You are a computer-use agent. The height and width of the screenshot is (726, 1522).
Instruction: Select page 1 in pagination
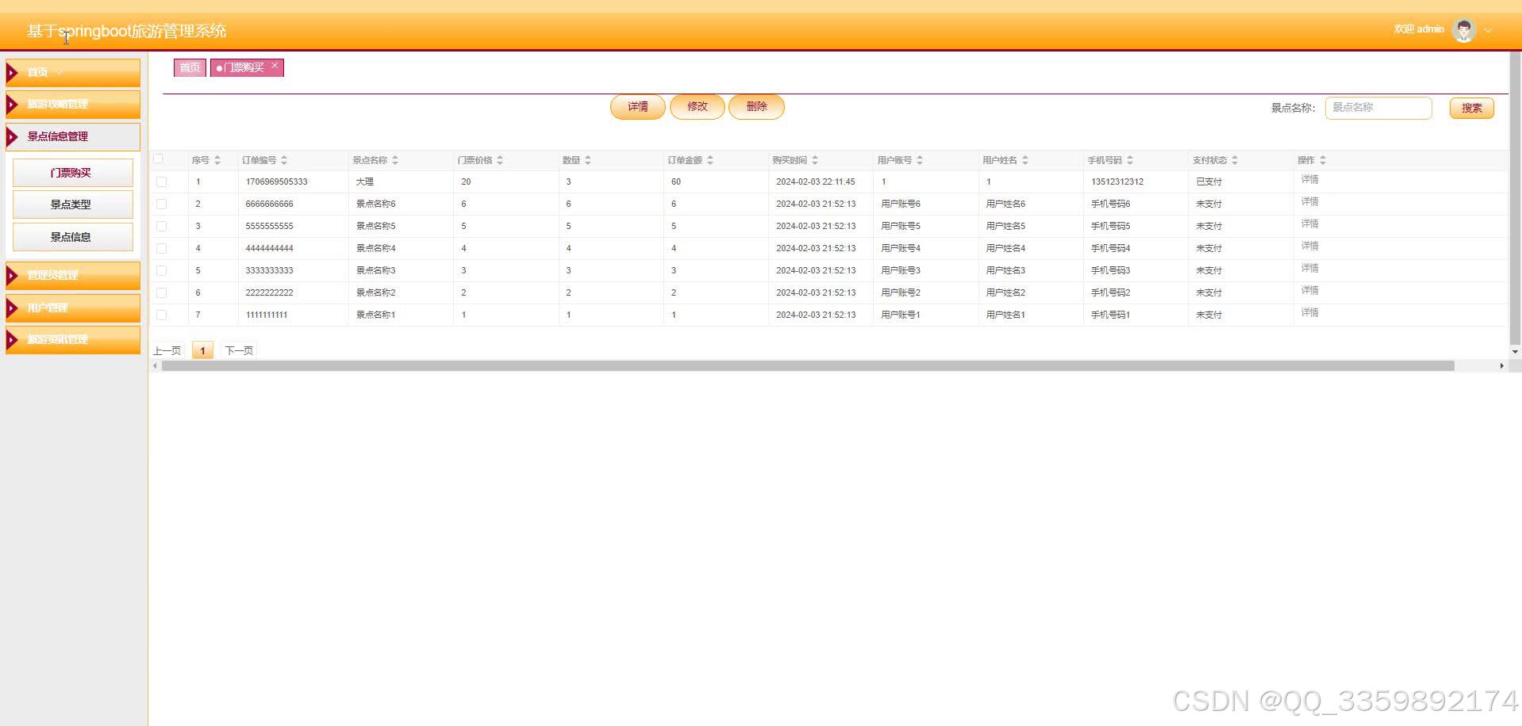tap(202, 350)
